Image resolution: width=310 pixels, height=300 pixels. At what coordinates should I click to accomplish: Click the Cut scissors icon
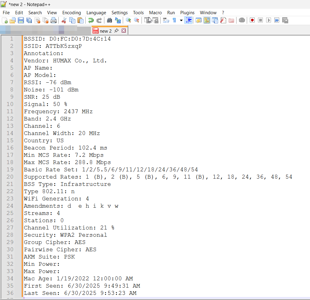coord(64,20)
